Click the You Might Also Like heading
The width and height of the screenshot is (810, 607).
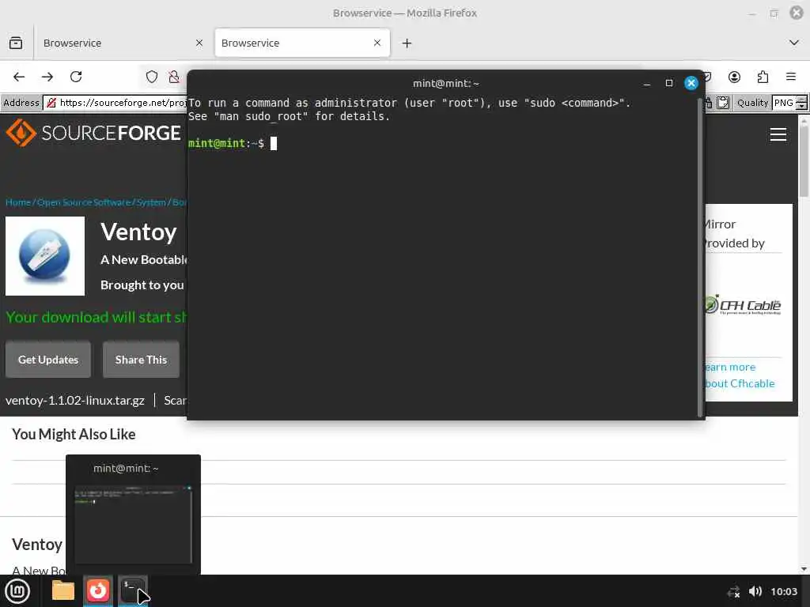(x=74, y=434)
